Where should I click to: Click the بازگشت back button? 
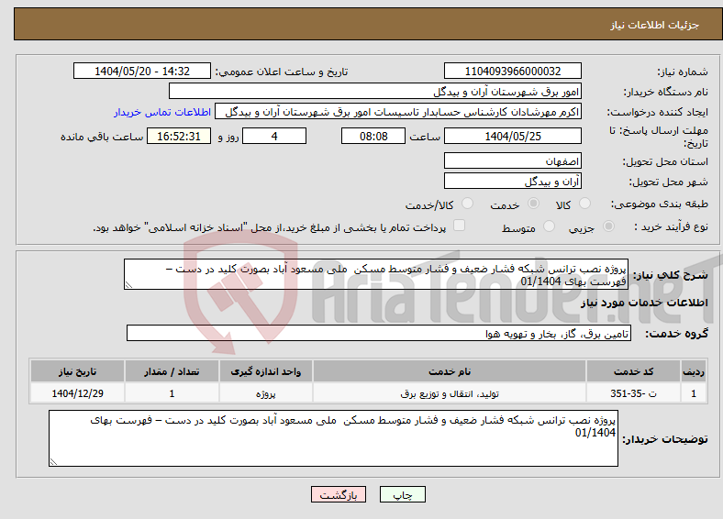coord(339,494)
